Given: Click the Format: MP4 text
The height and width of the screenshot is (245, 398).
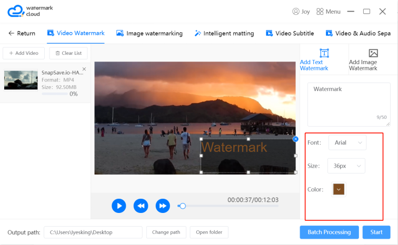Looking at the screenshot, I should coord(58,80).
